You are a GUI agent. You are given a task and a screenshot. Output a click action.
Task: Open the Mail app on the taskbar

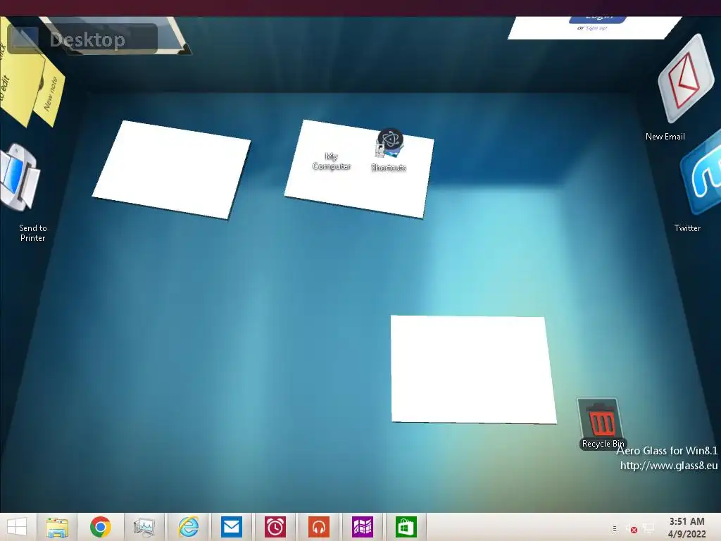231,527
